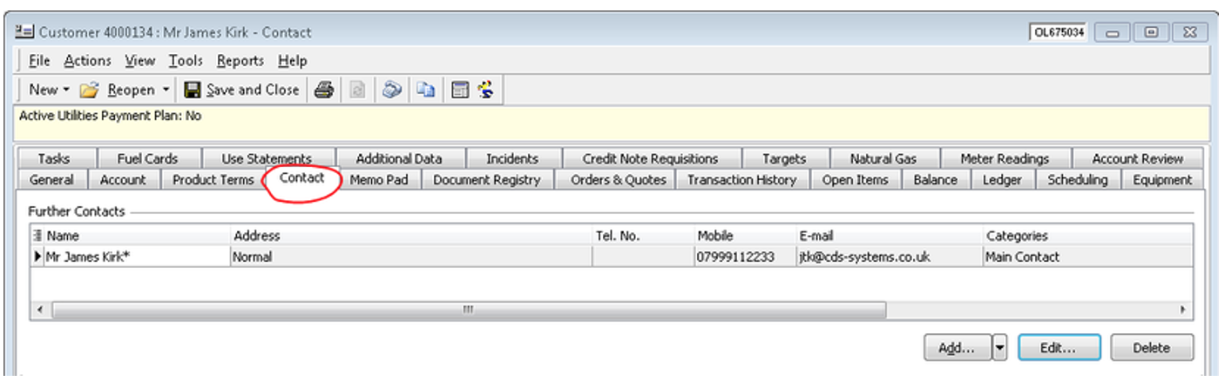Expand the New dropdown arrow

tap(66, 90)
